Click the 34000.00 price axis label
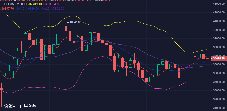 click(x=219, y=82)
